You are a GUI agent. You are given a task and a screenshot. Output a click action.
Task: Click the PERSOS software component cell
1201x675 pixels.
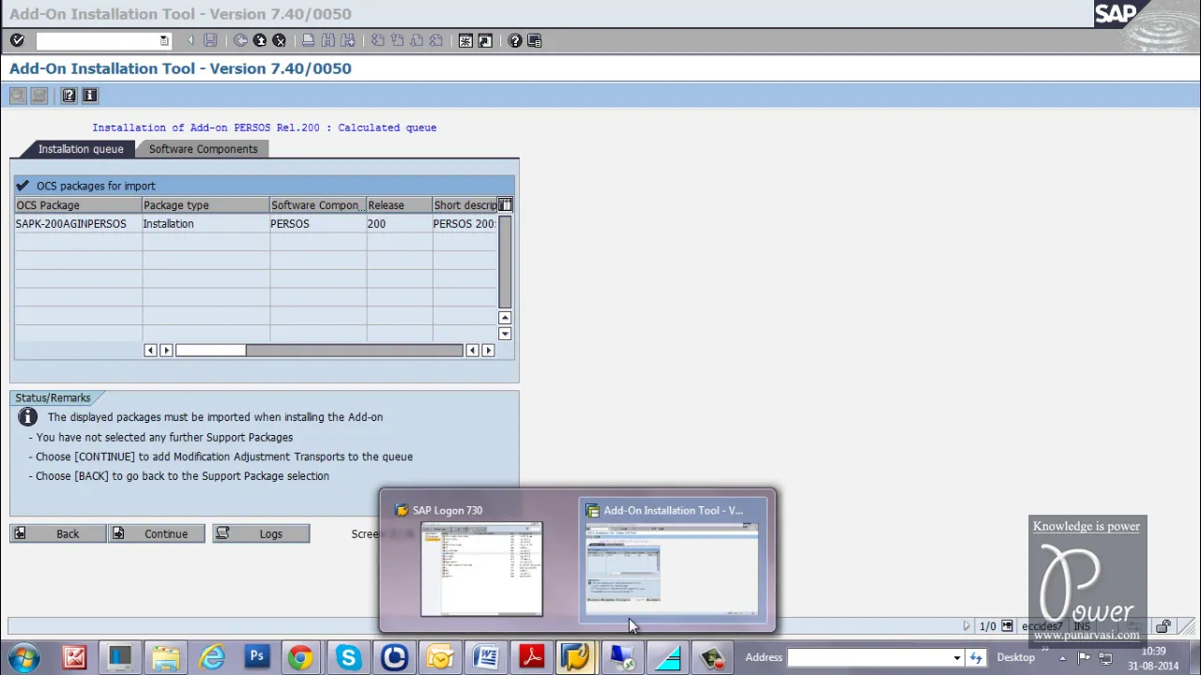pyautogui.click(x=318, y=224)
